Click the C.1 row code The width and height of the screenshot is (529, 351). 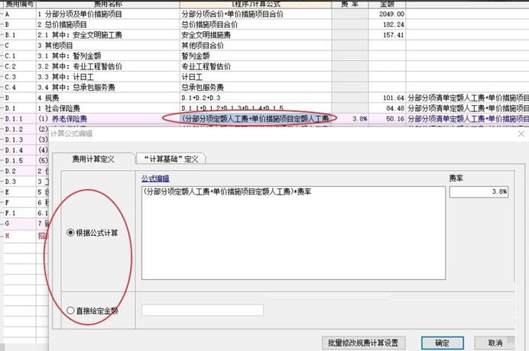(x=11, y=56)
